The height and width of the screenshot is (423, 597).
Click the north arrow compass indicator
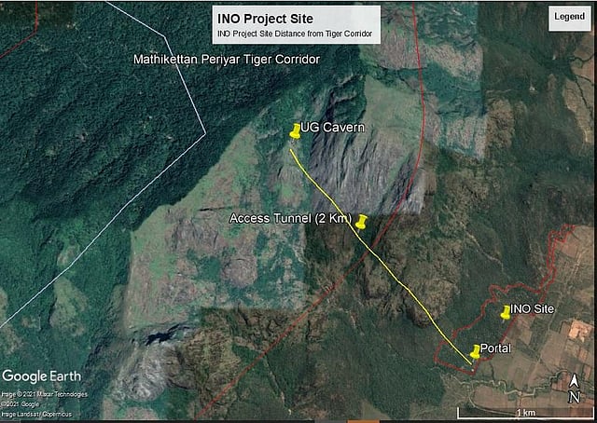(576, 386)
